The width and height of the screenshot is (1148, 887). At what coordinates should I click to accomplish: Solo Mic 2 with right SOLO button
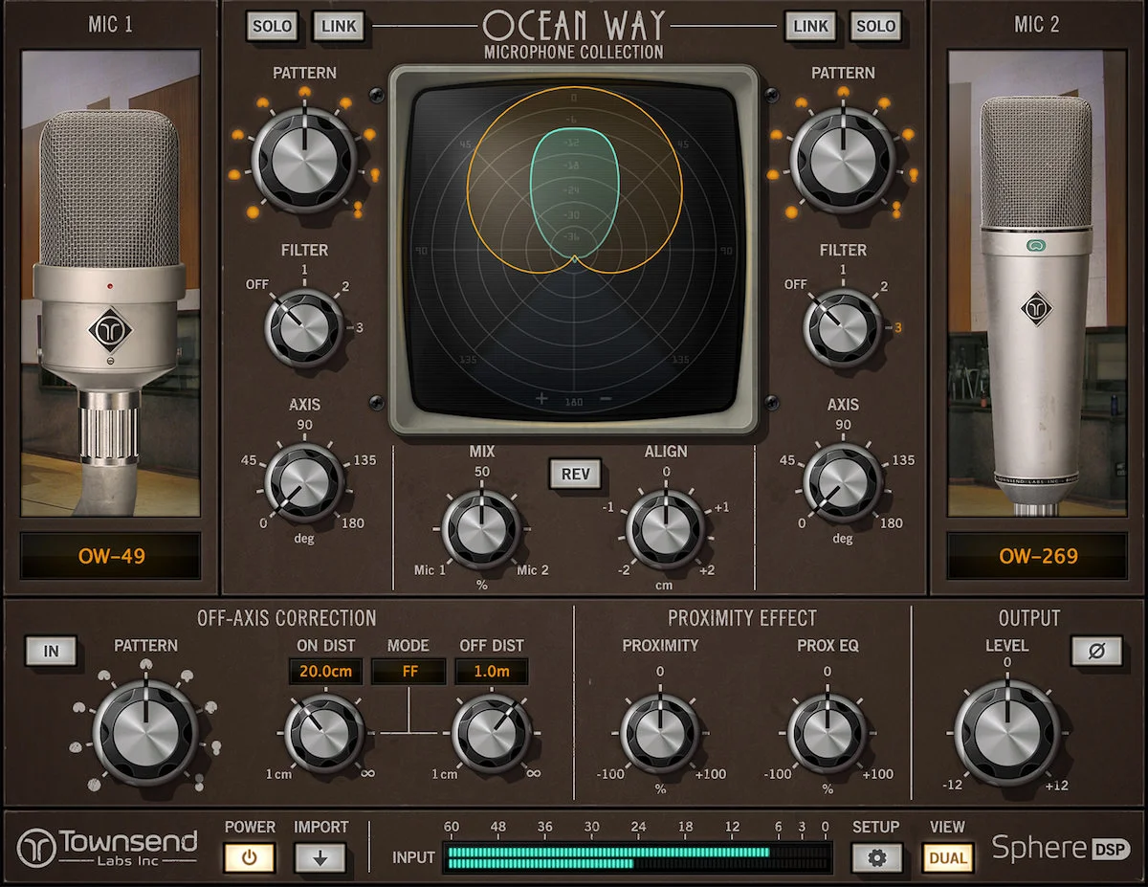point(876,26)
